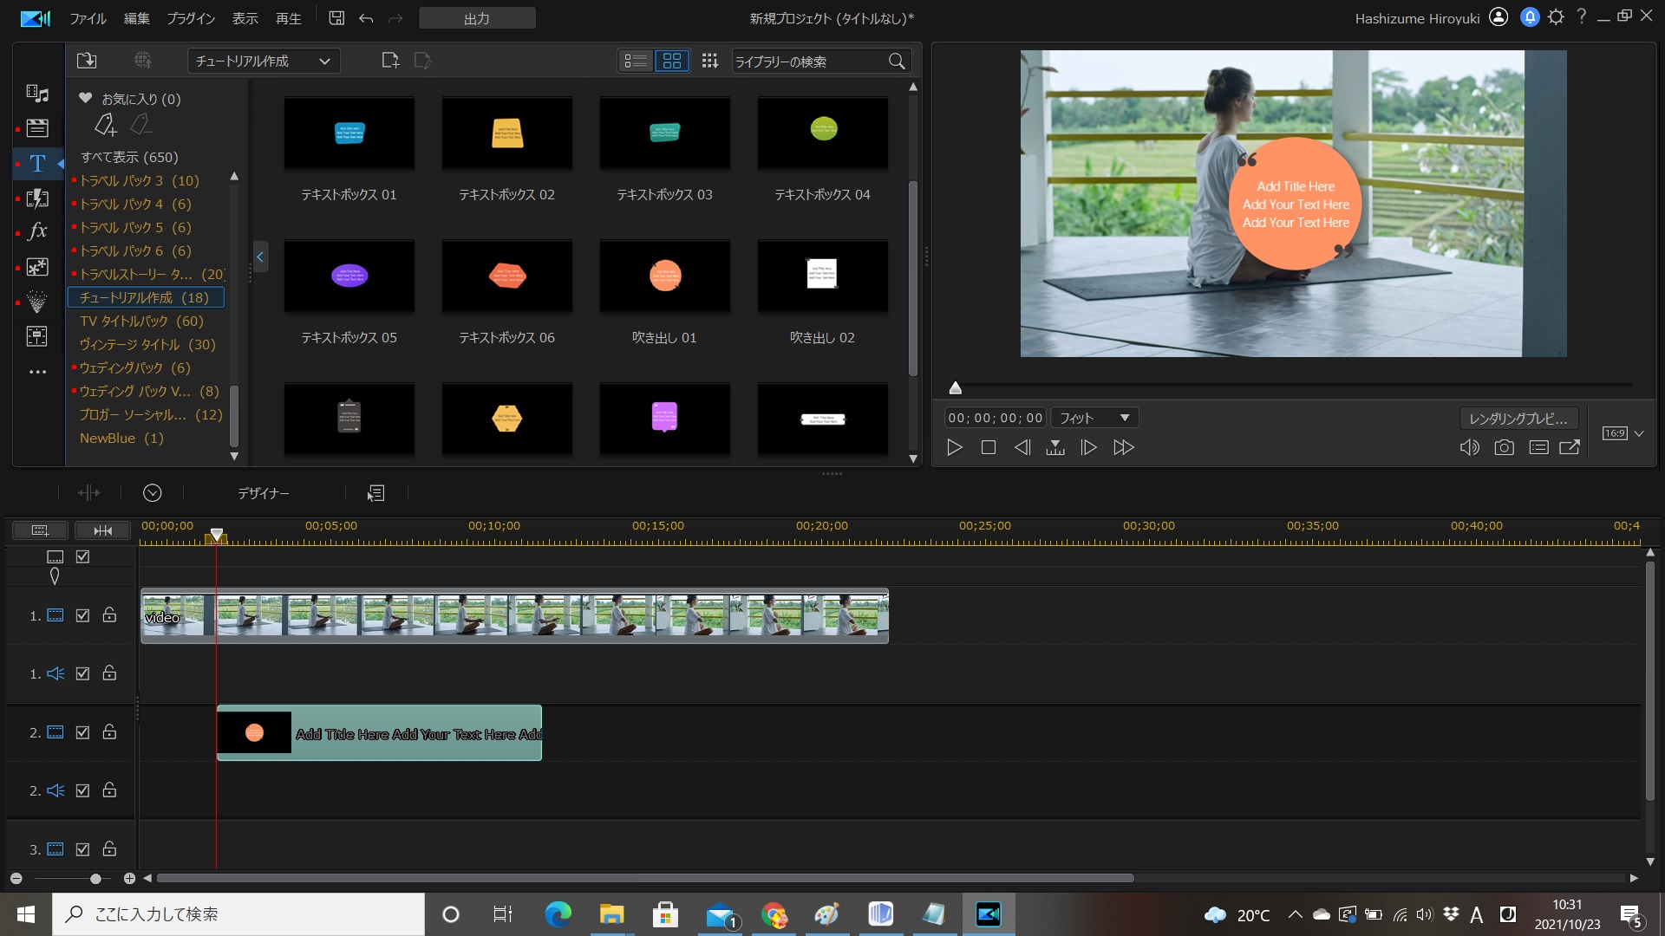Viewport: 1665px width, 936px height.
Task: Open the チュートリアル作成 category dropdown
Action: (264, 61)
